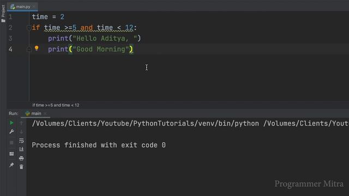Click 'Process finished with exit code 0' text
349x196 pixels.
[99, 145]
